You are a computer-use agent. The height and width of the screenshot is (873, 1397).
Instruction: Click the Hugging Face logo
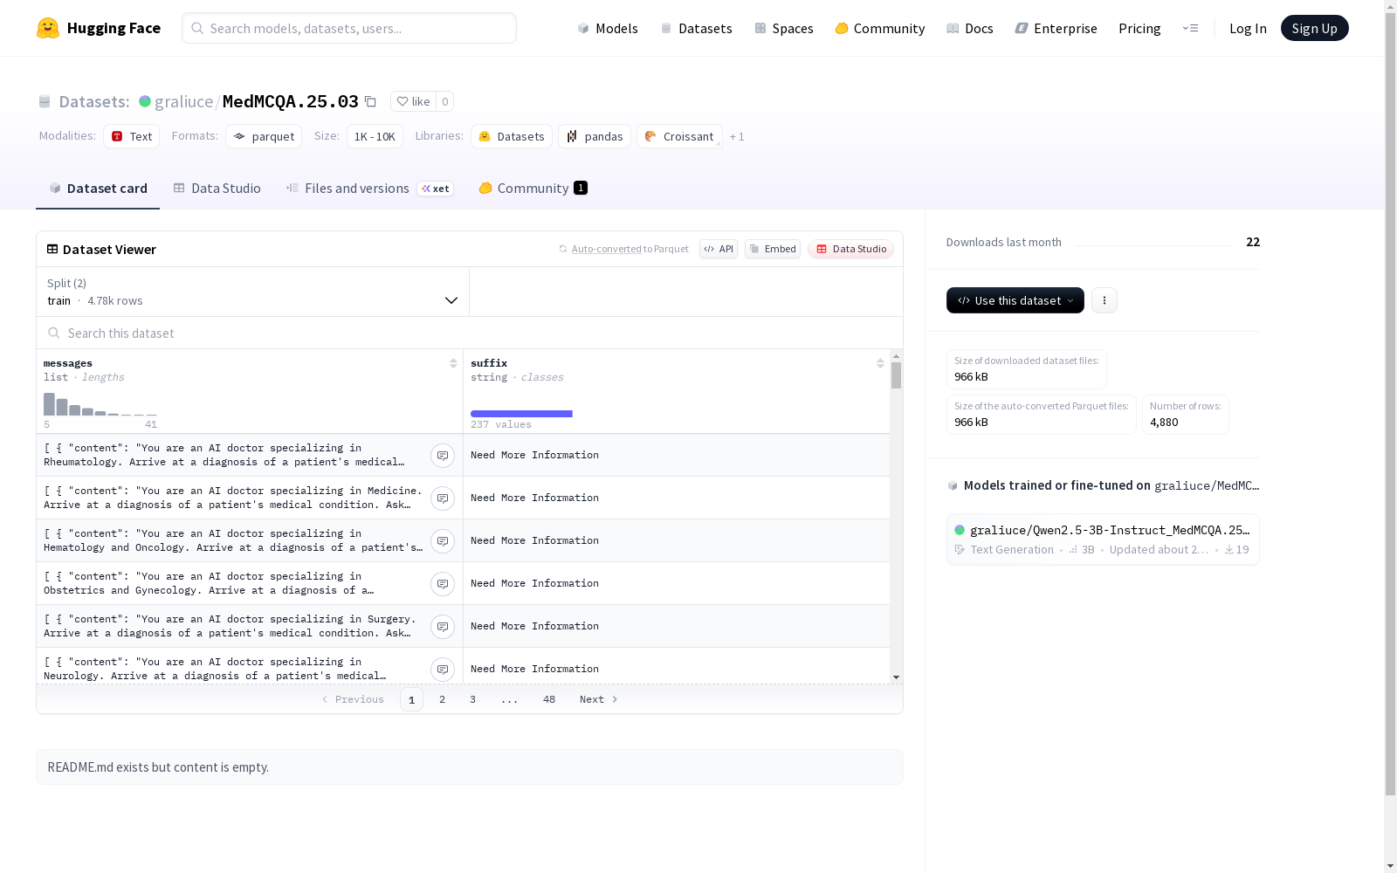tap(98, 28)
